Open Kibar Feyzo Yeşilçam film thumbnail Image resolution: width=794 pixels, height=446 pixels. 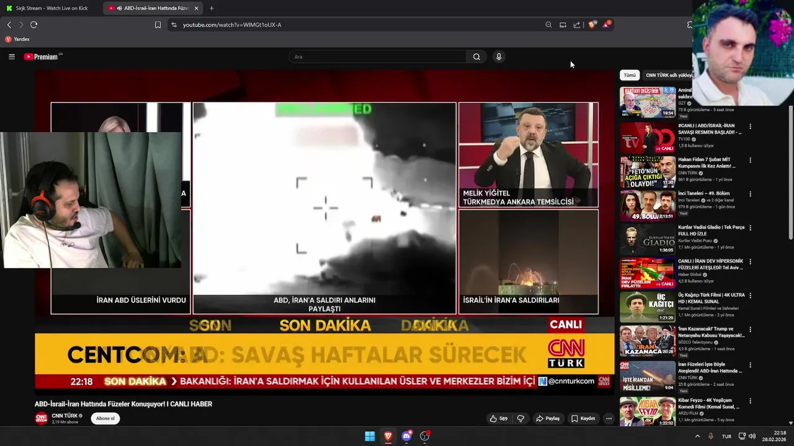pos(648,411)
